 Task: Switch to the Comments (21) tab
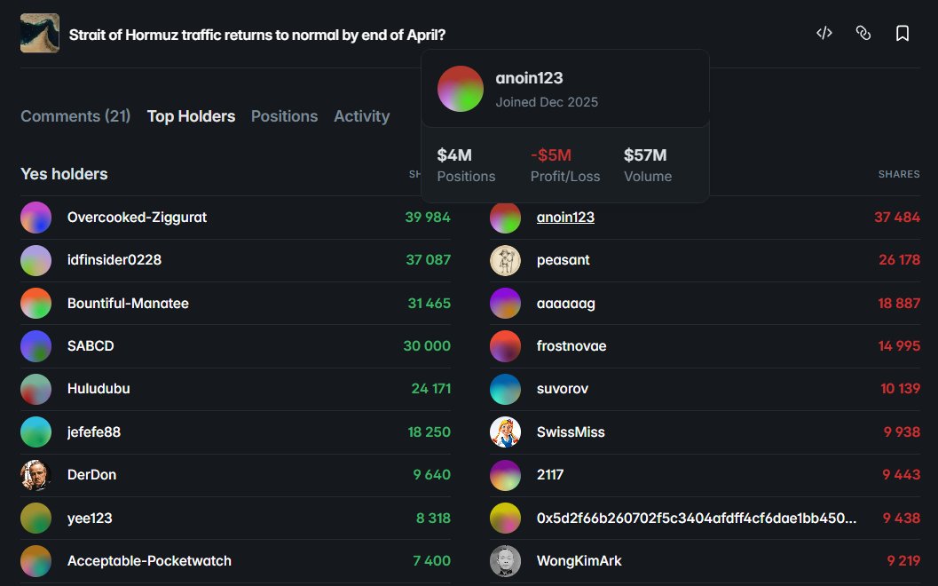75,115
